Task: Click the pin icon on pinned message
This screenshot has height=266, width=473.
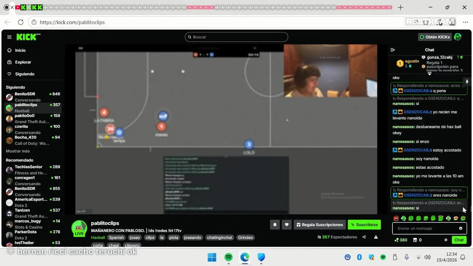Action: pos(467,82)
